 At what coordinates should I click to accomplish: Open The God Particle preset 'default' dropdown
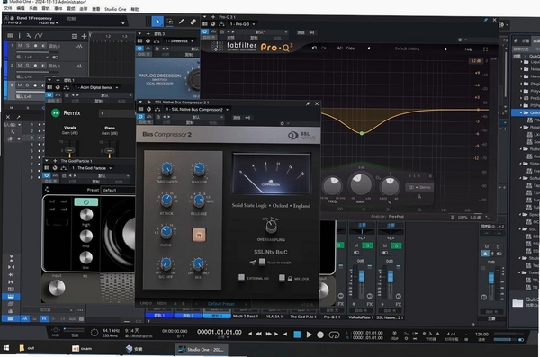tap(118, 190)
